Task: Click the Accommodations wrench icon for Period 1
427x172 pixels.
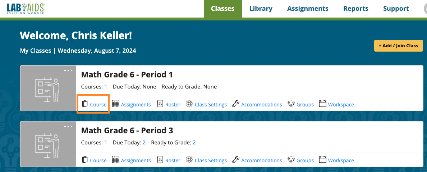Action: click(x=236, y=104)
